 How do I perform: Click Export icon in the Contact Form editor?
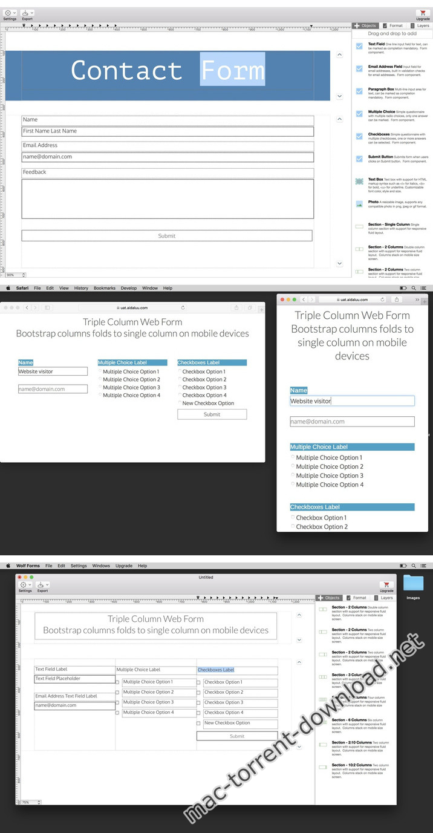point(25,12)
